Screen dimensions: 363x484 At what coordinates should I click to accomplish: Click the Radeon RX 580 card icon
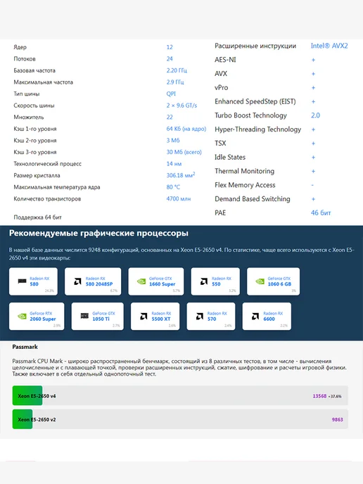tap(22, 281)
